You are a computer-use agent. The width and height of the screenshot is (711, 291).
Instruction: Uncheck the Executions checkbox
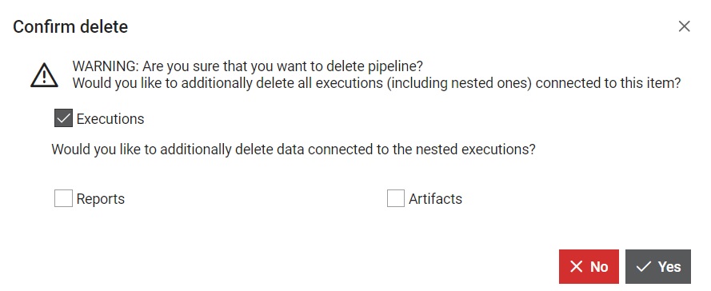(63, 118)
